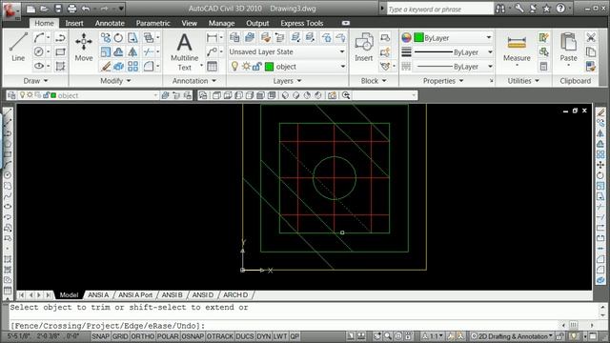Open the Parametric ribbon tab
Screen dimensions: 610x343
152,23
